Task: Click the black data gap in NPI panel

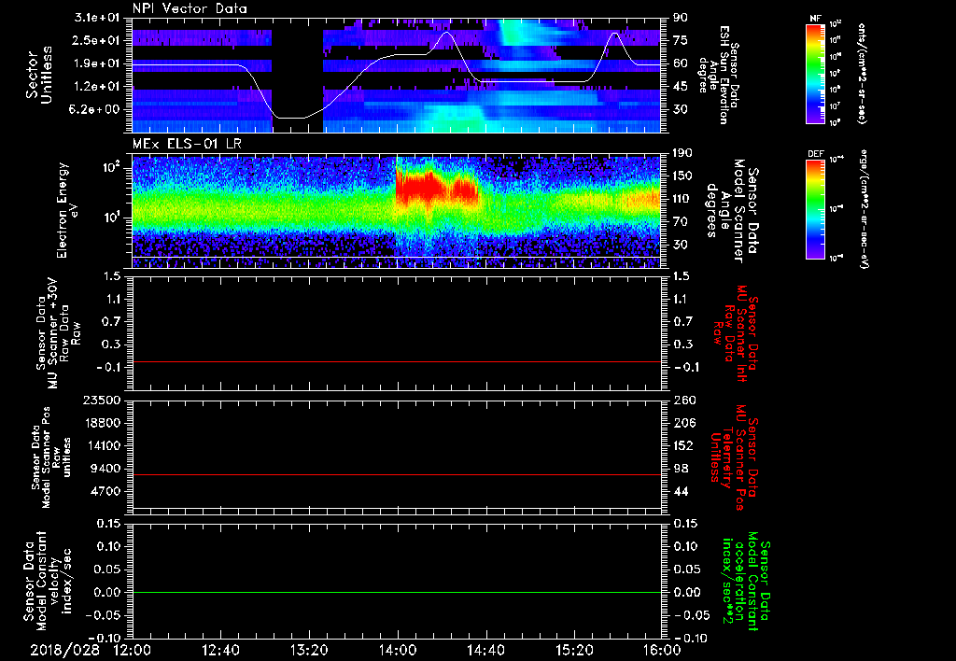Action: pyautogui.click(x=297, y=75)
